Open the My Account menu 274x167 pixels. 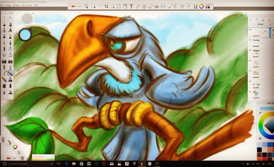[x=27, y=5]
